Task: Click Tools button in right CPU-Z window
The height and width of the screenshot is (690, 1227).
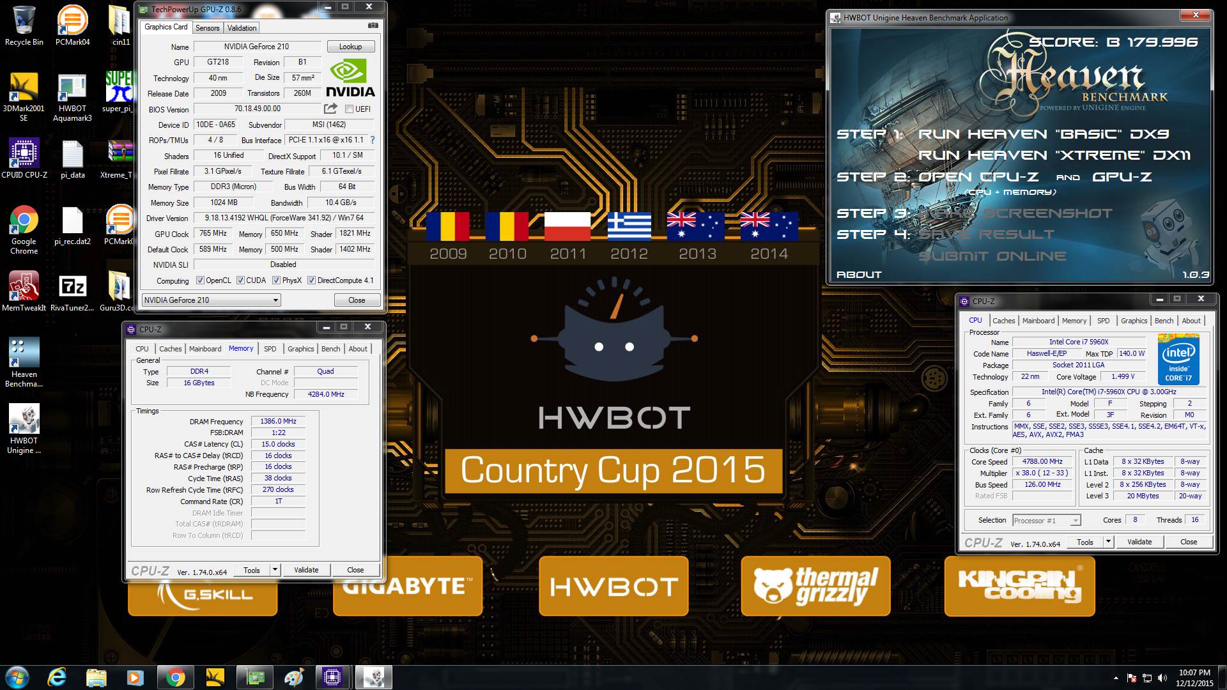Action: tap(1085, 542)
